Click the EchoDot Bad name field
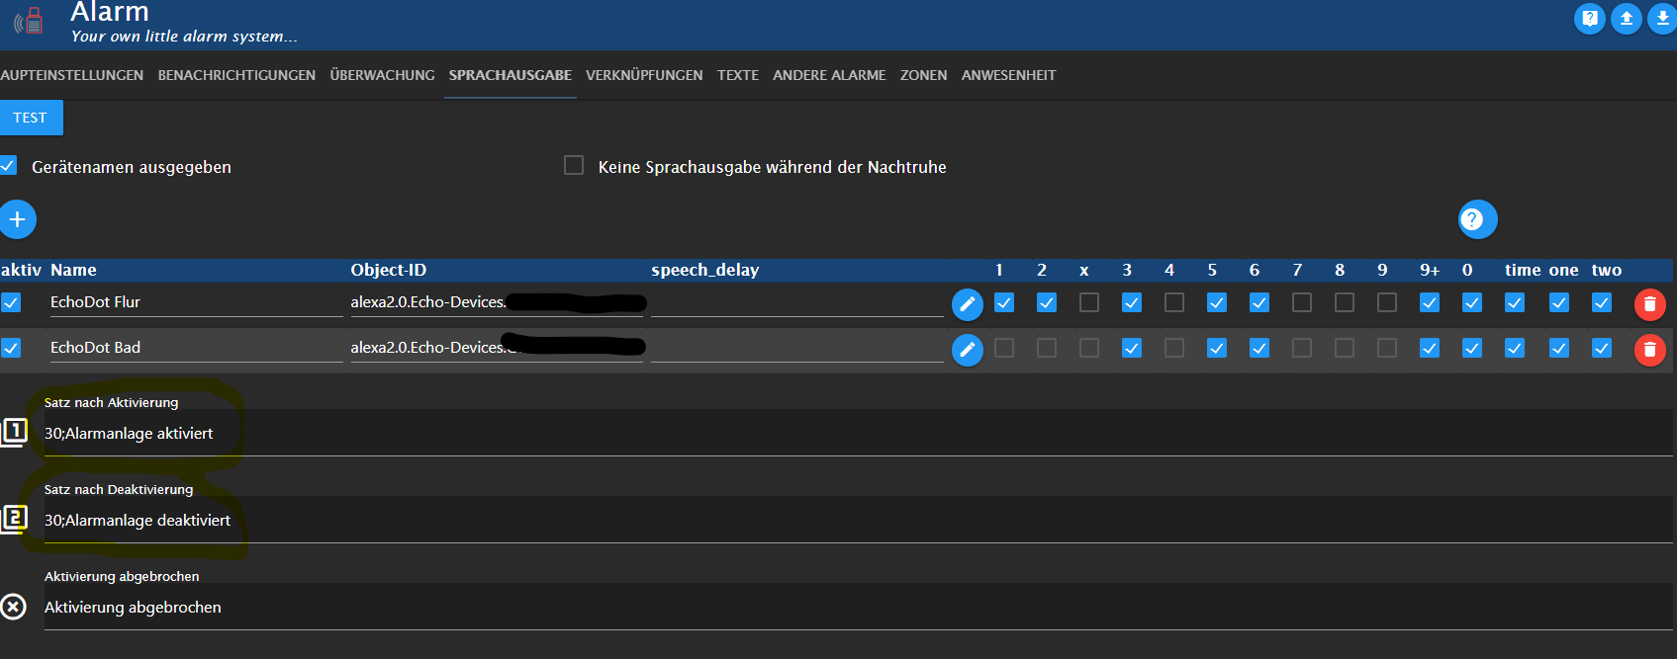 coord(196,348)
